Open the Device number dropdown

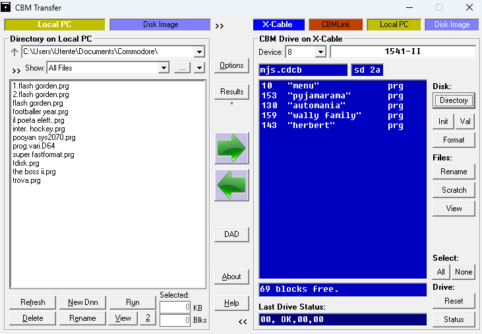coord(320,51)
